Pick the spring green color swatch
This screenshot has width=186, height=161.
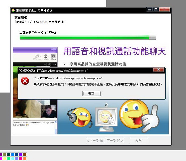pos(9,158)
